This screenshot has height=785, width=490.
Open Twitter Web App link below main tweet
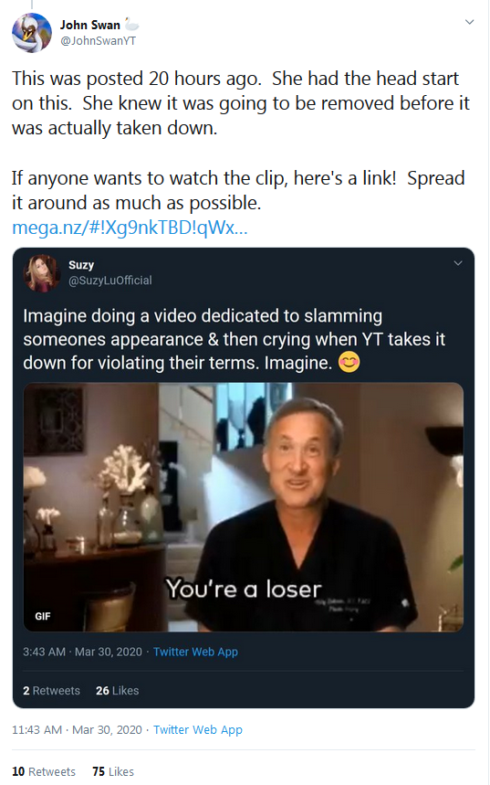[x=197, y=730]
